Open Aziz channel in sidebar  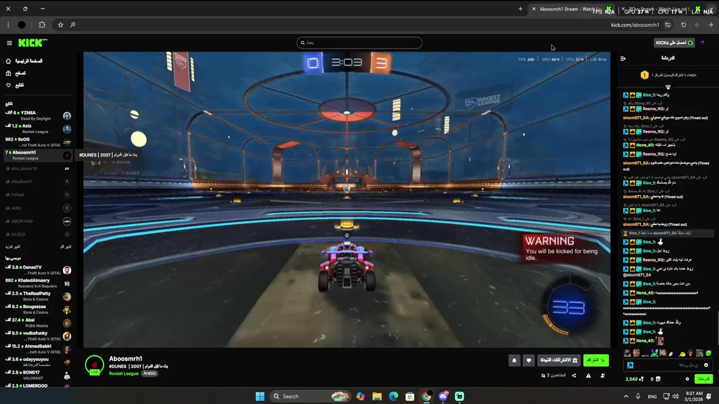point(38,128)
